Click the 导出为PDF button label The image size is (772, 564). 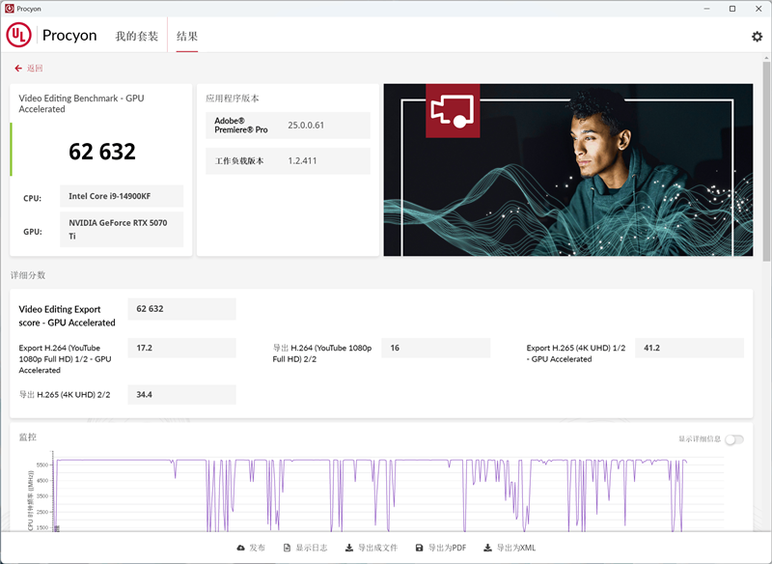point(448,548)
